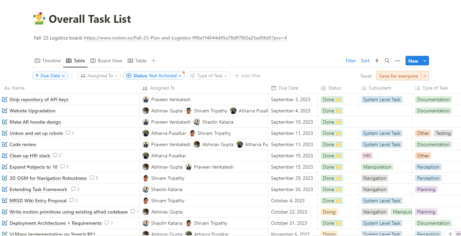
Task: Click the juggler page emoji icon
Action: pyautogui.click(x=39, y=19)
